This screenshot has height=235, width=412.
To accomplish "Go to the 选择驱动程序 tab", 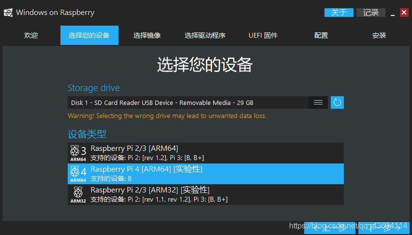I will tap(205, 35).
